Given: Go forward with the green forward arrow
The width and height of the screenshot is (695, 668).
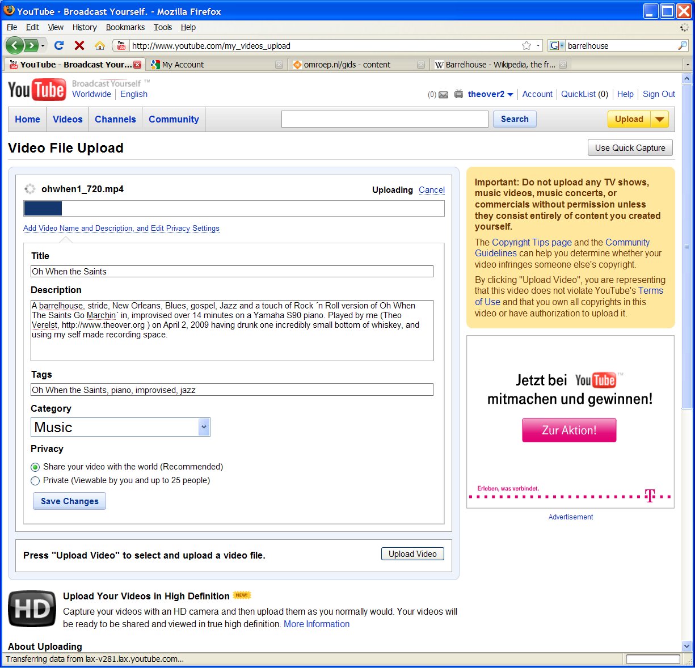Looking at the screenshot, I should [31, 45].
